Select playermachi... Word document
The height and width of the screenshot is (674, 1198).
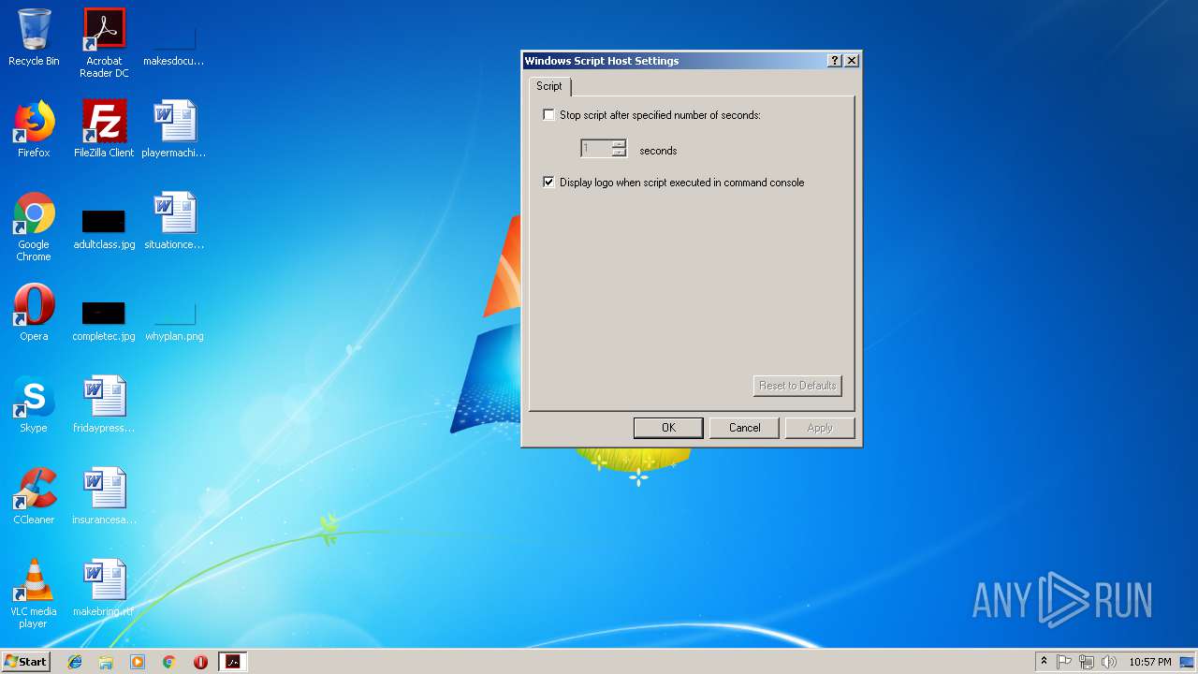click(174, 129)
